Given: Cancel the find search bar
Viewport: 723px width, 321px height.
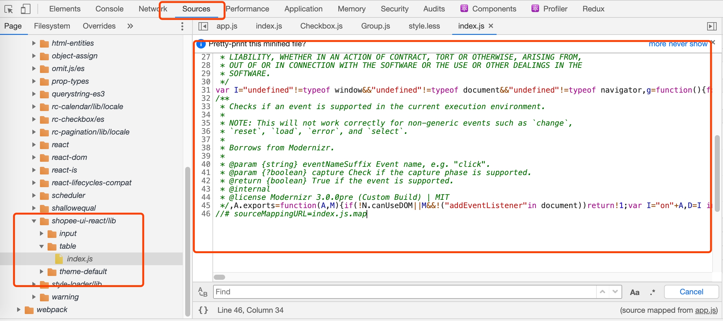Looking at the screenshot, I should tap(691, 292).
